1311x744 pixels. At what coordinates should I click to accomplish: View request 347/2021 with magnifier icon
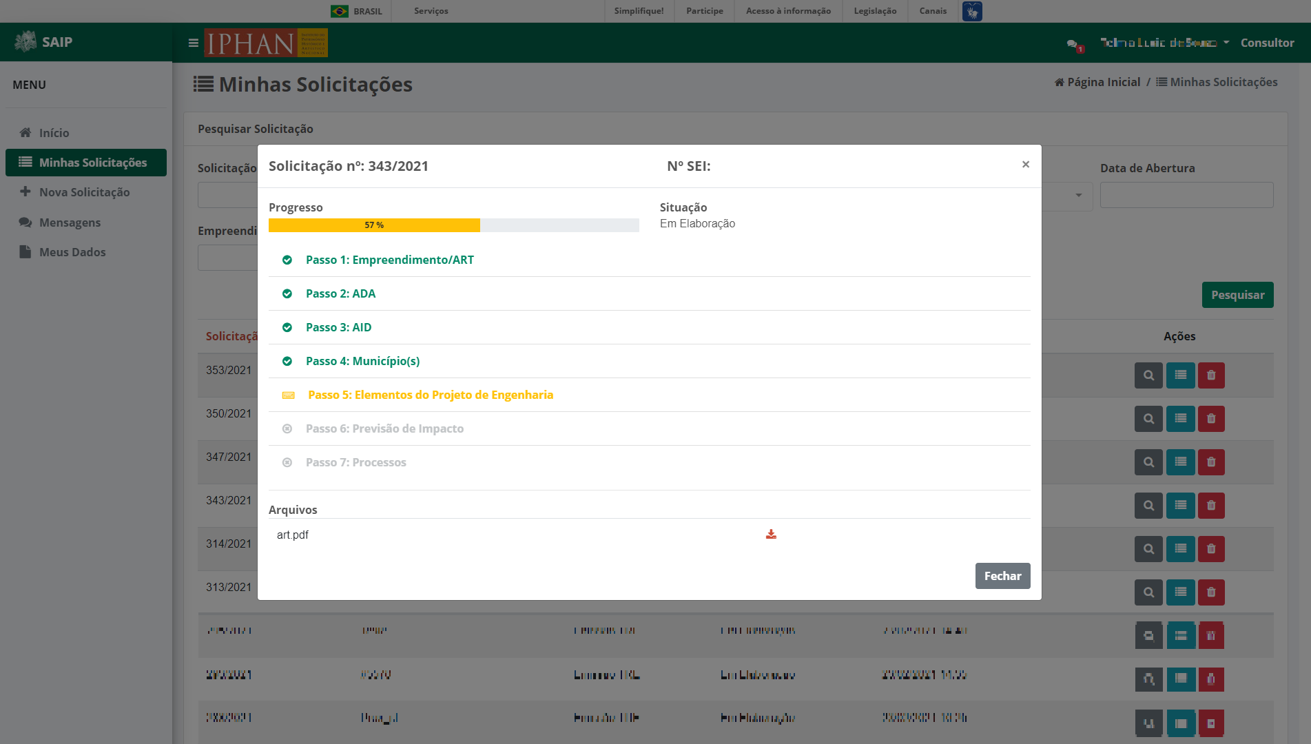(1148, 462)
